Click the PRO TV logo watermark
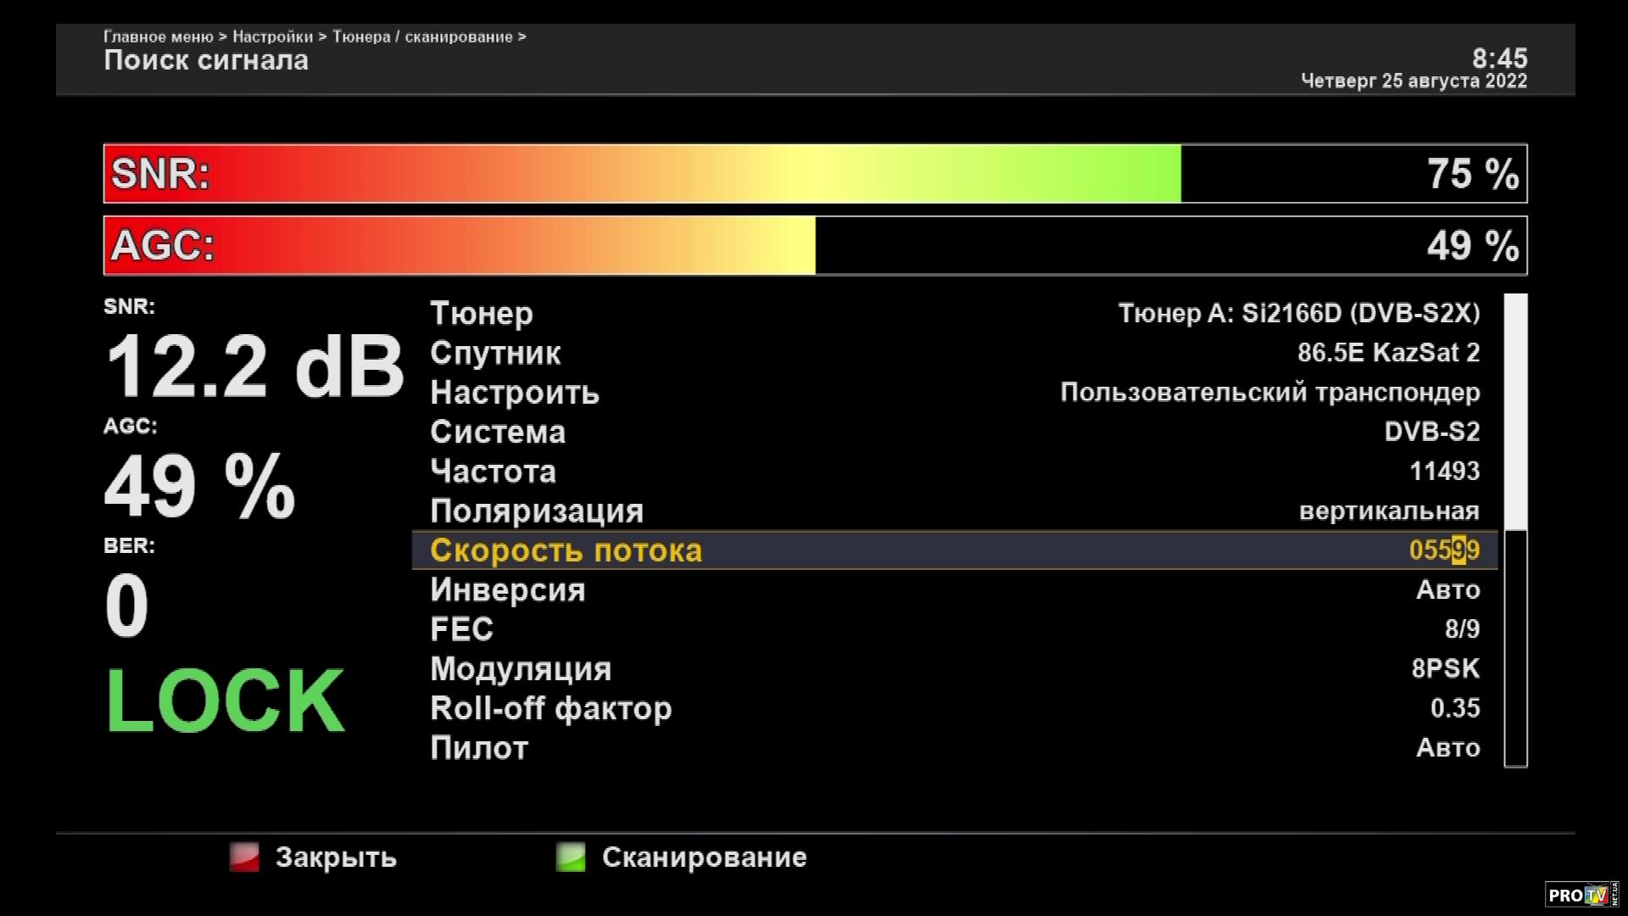Image resolution: width=1628 pixels, height=916 pixels. 1581,895
